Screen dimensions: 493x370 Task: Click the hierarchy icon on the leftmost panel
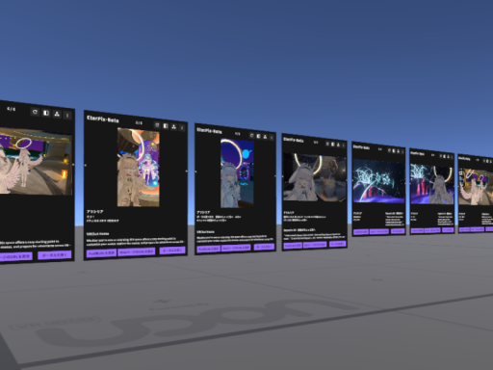tap(57, 114)
